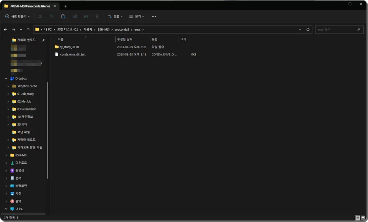Screen dimensions: 368x222
Task: Click the Cut scissors icon in toolbar
Action: (40, 17)
